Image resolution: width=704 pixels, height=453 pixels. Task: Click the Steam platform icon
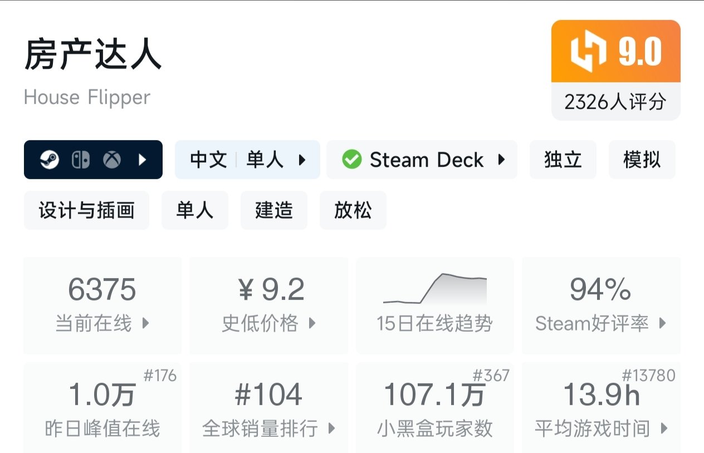[50, 160]
